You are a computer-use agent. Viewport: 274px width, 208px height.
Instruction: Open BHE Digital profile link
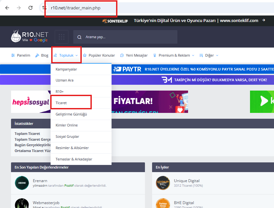click(x=184, y=203)
